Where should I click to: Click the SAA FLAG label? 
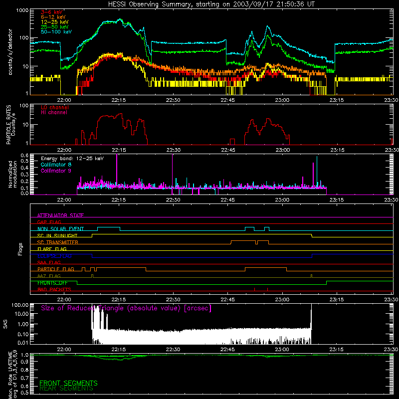coord(49,262)
